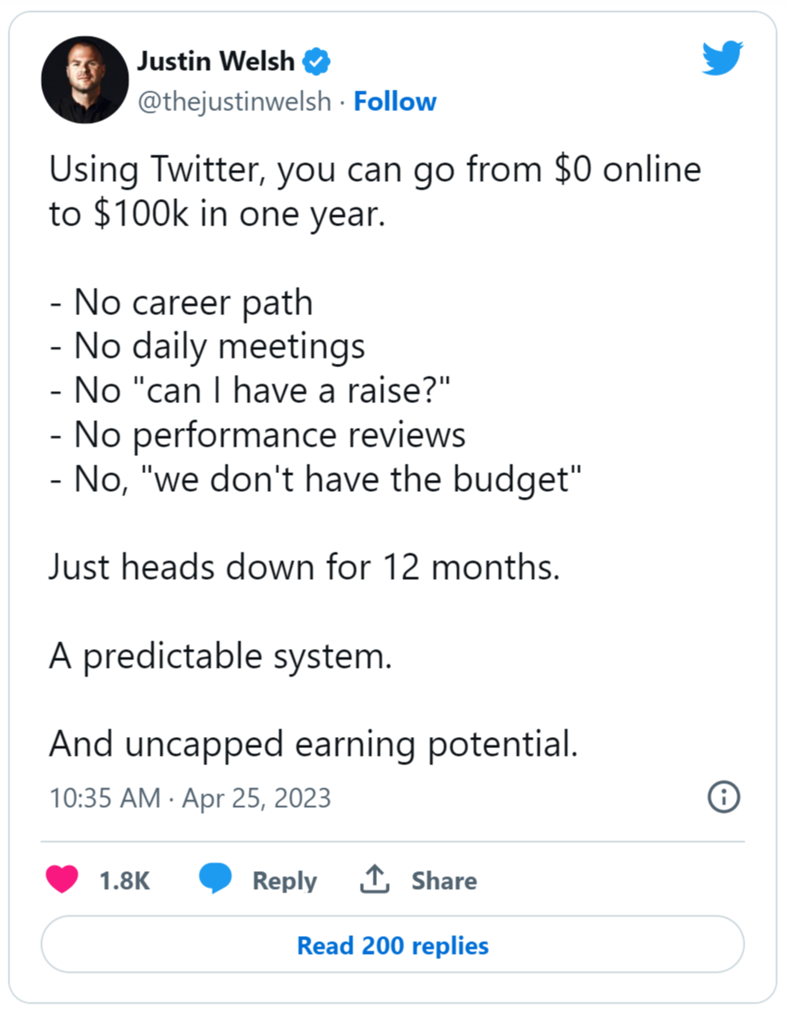Click the Twitter bird logo
Screen dimensions: 789x1012
pyautogui.click(x=721, y=60)
